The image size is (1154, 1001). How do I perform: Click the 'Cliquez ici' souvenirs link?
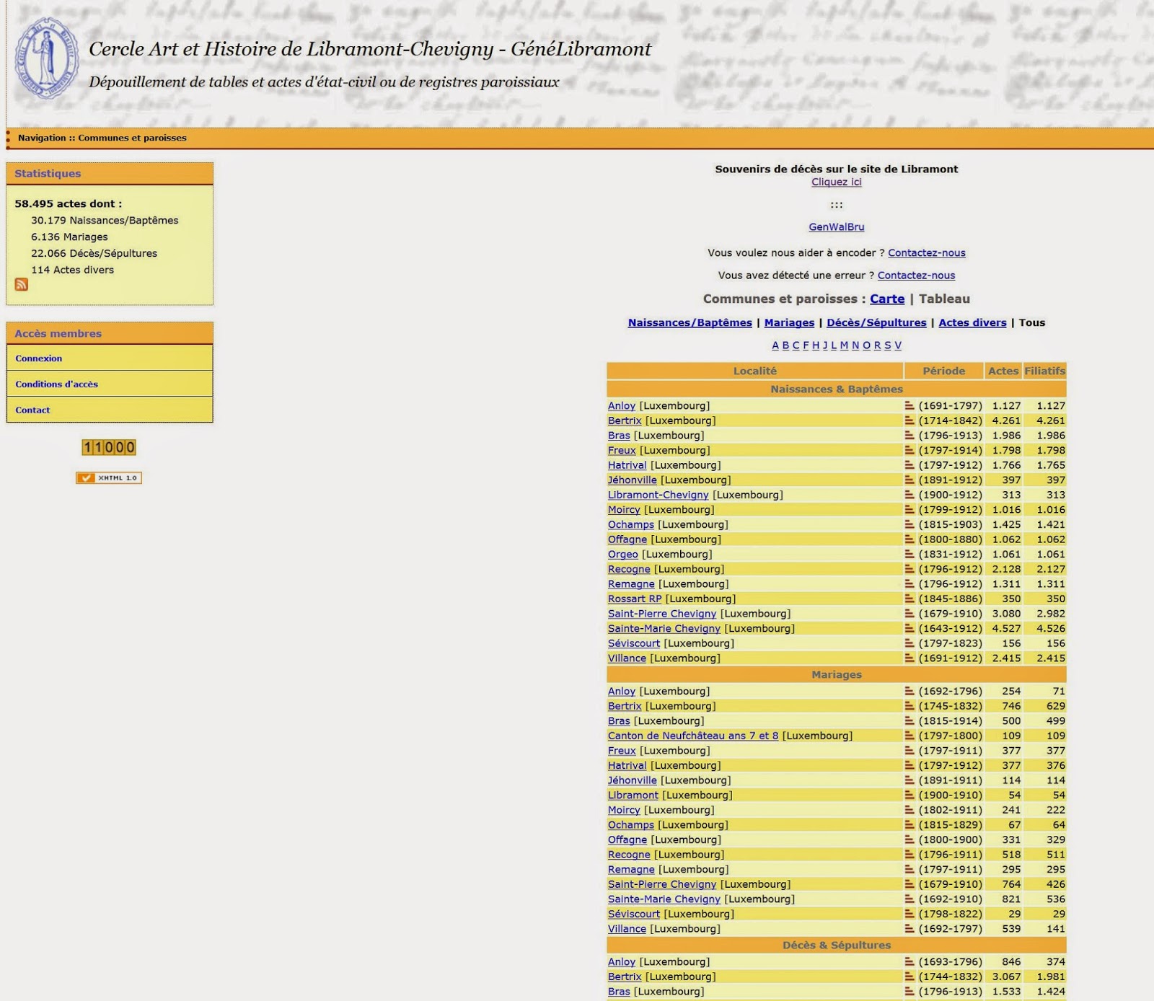[836, 182]
